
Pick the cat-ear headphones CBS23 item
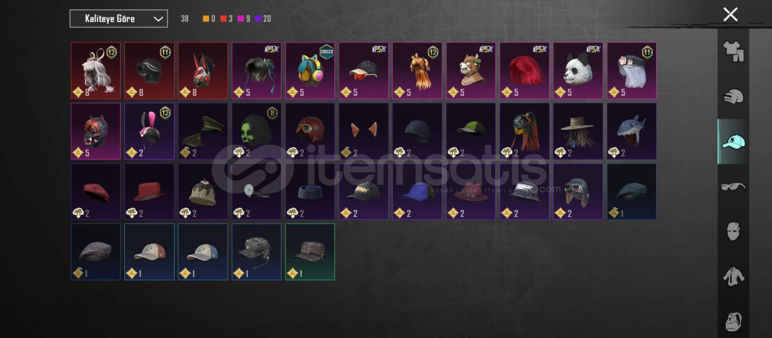coord(310,71)
